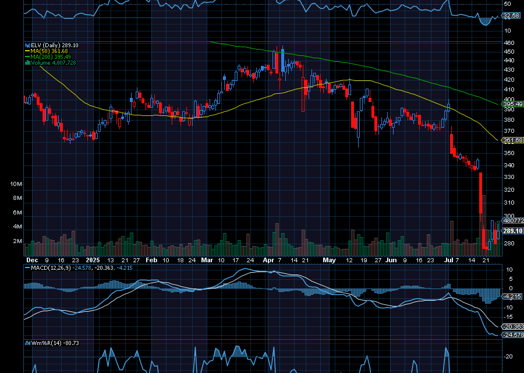Click the 330 price axis label
The height and width of the screenshot is (373, 524).
click(x=509, y=177)
